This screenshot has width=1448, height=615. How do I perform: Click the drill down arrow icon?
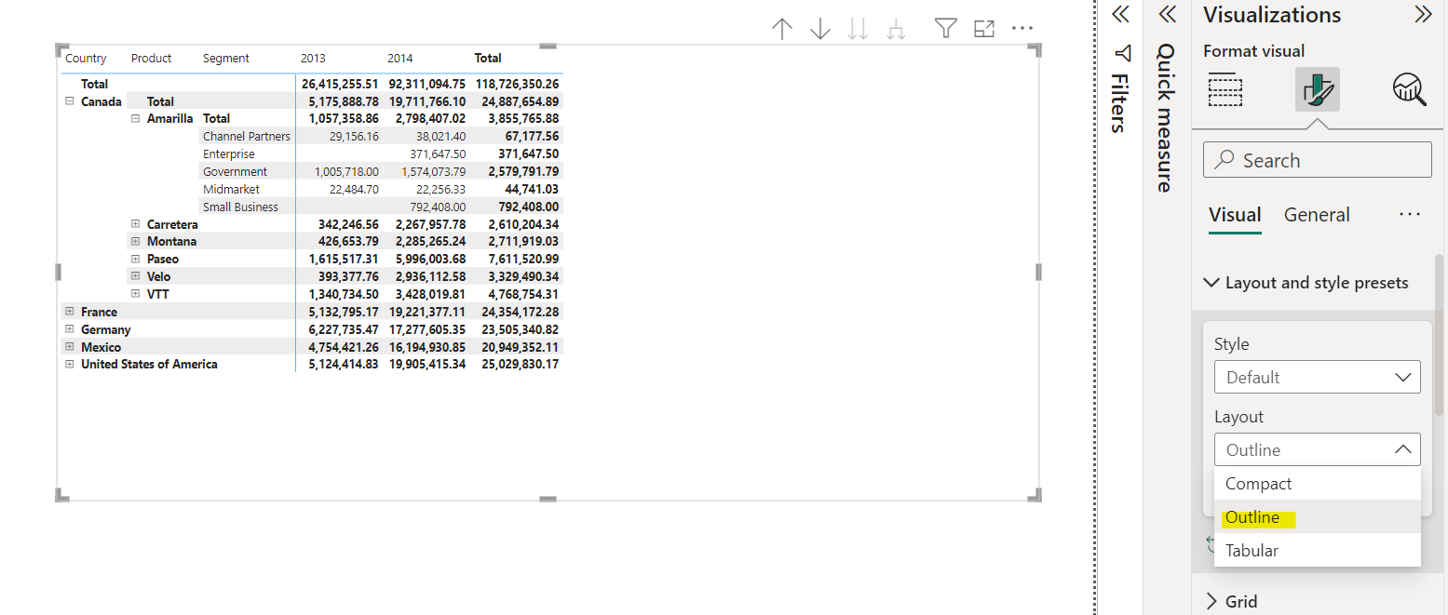[x=819, y=29]
